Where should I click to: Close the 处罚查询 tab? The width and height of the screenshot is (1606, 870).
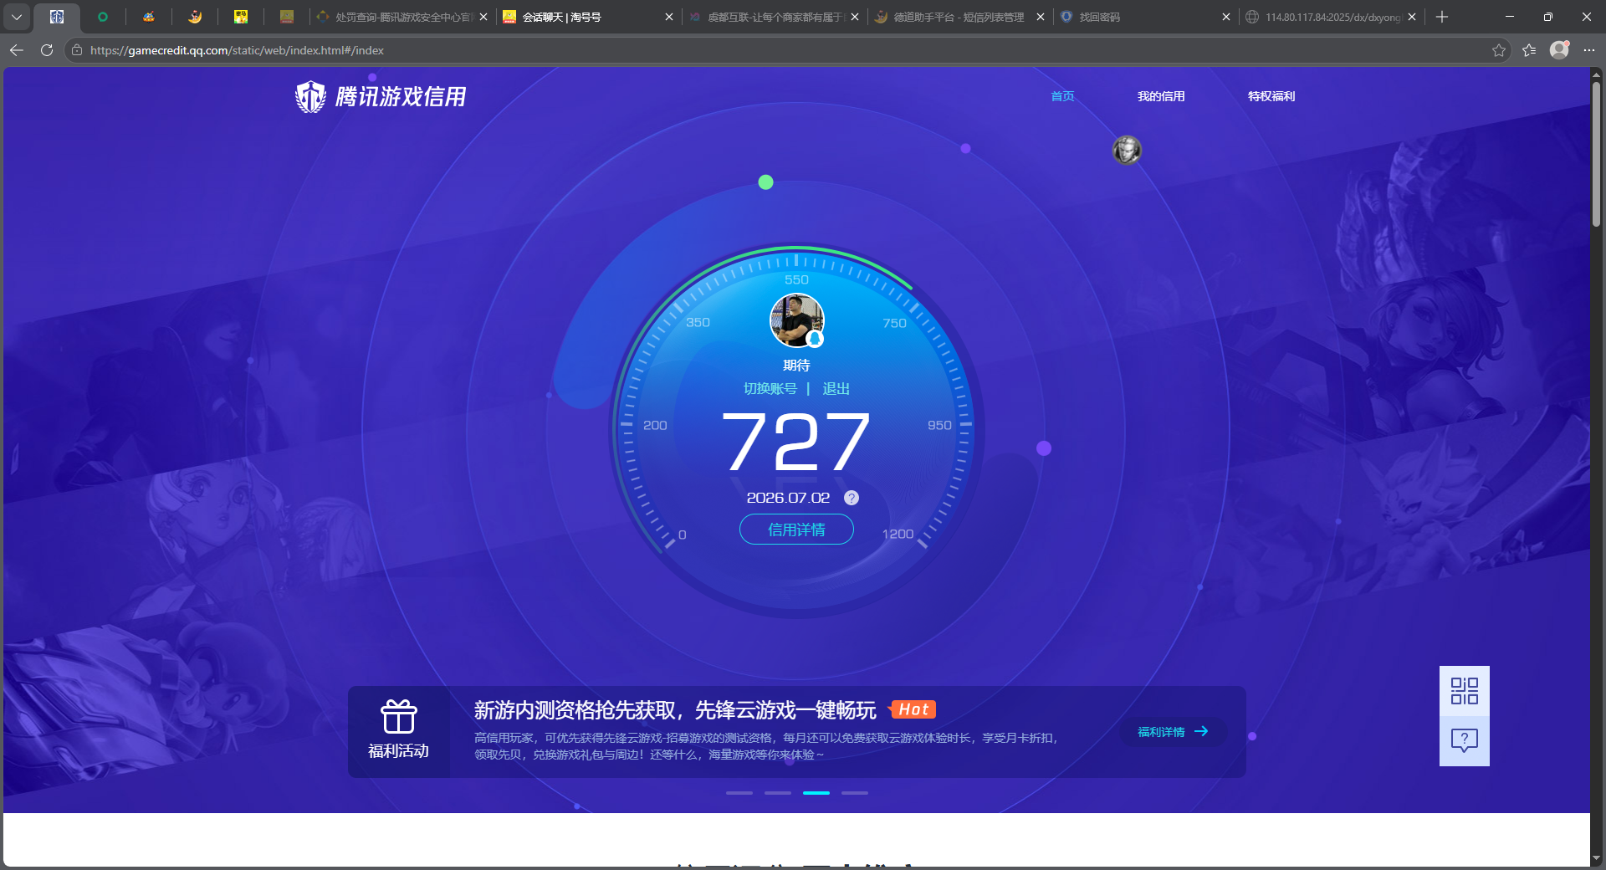483,17
